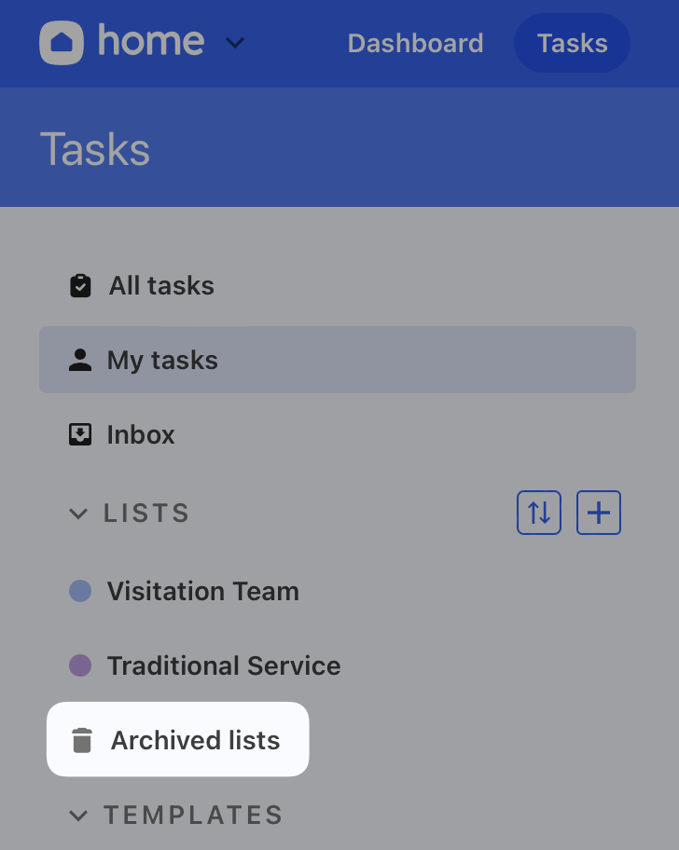Open the home dropdown chevron
This screenshot has width=679, height=850.
pos(235,43)
